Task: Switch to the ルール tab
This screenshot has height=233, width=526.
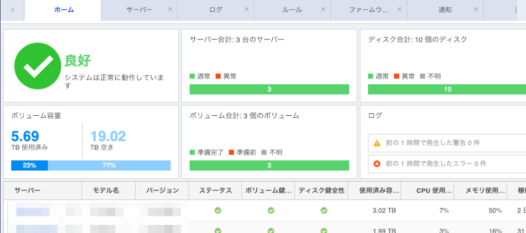Action: [x=292, y=10]
